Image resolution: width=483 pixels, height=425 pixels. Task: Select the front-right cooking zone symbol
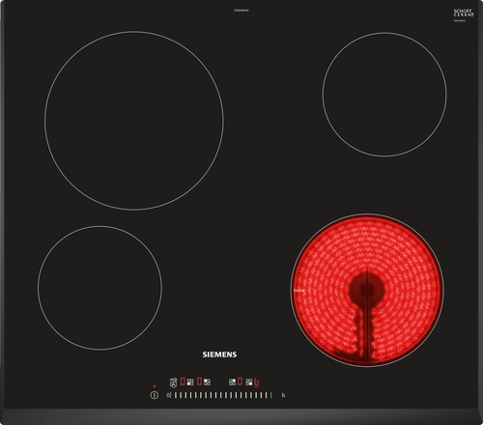click(x=249, y=382)
